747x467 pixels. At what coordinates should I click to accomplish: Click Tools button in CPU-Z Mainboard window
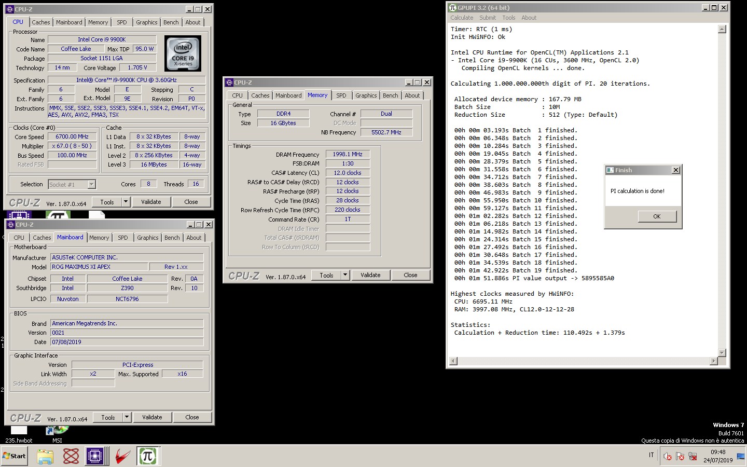(x=108, y=417)
